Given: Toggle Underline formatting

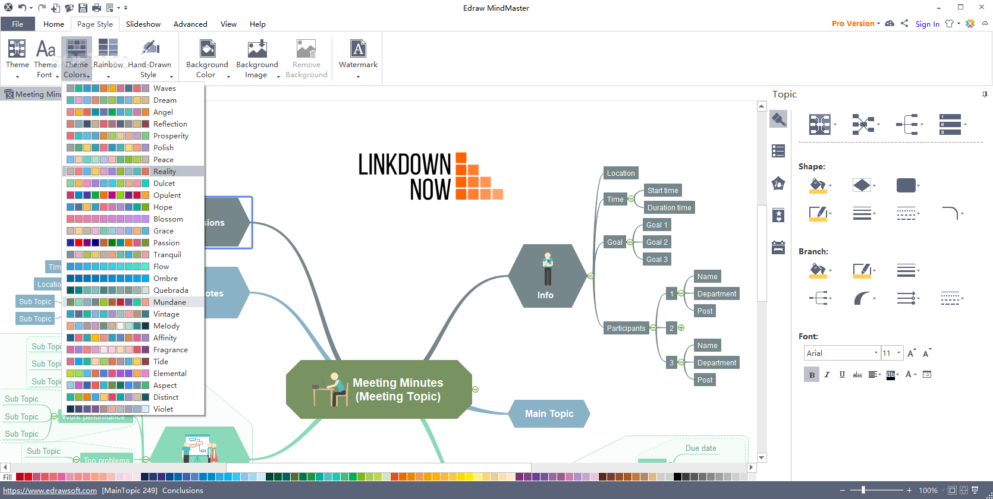Looking at the screenshot, I should (842, 374).
